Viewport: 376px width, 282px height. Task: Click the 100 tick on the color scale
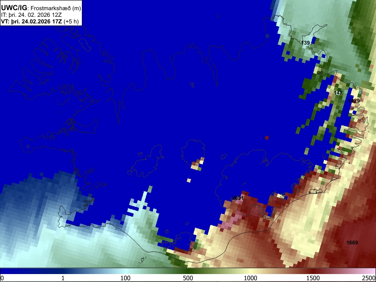tap(126, 278)
